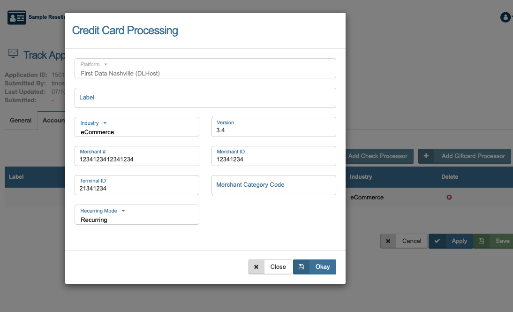Click the reseller ID card logo icon

[x=17, y=17]
